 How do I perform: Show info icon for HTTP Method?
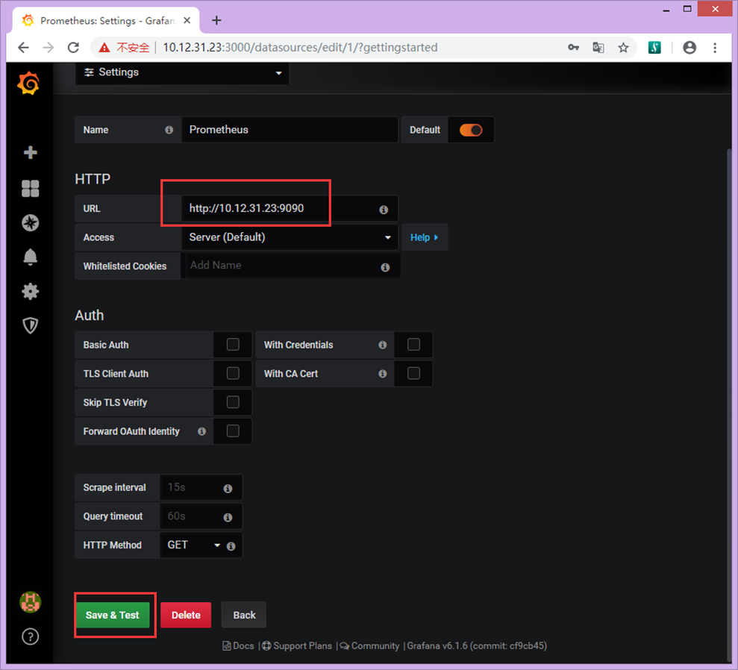coord(231,546)
